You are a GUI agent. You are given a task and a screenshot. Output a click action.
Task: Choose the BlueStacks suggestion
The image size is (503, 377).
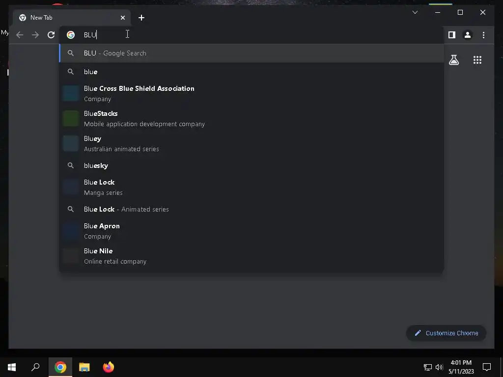(x=252, y=119)
